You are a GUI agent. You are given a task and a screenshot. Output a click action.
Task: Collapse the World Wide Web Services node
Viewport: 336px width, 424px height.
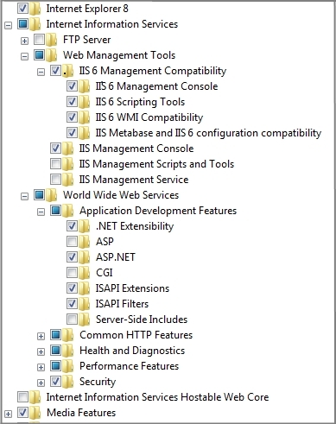(x=25, y=196)
